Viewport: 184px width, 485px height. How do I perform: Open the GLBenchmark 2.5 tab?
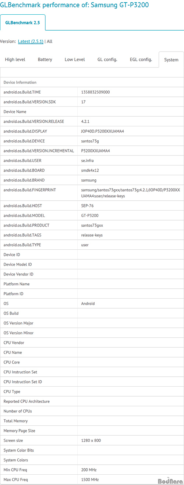pos(22,23)
